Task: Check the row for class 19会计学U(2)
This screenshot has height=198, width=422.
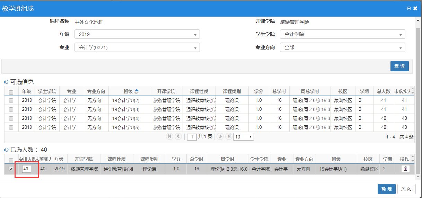Action: tap(11, 100)
